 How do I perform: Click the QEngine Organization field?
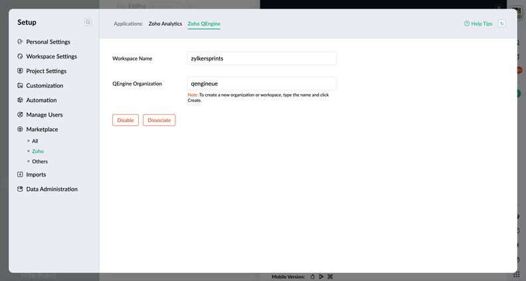point(262,84)
